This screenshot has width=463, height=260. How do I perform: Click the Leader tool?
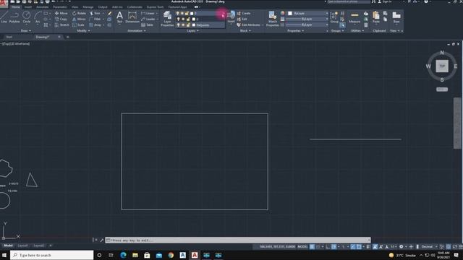coord(148,19)
